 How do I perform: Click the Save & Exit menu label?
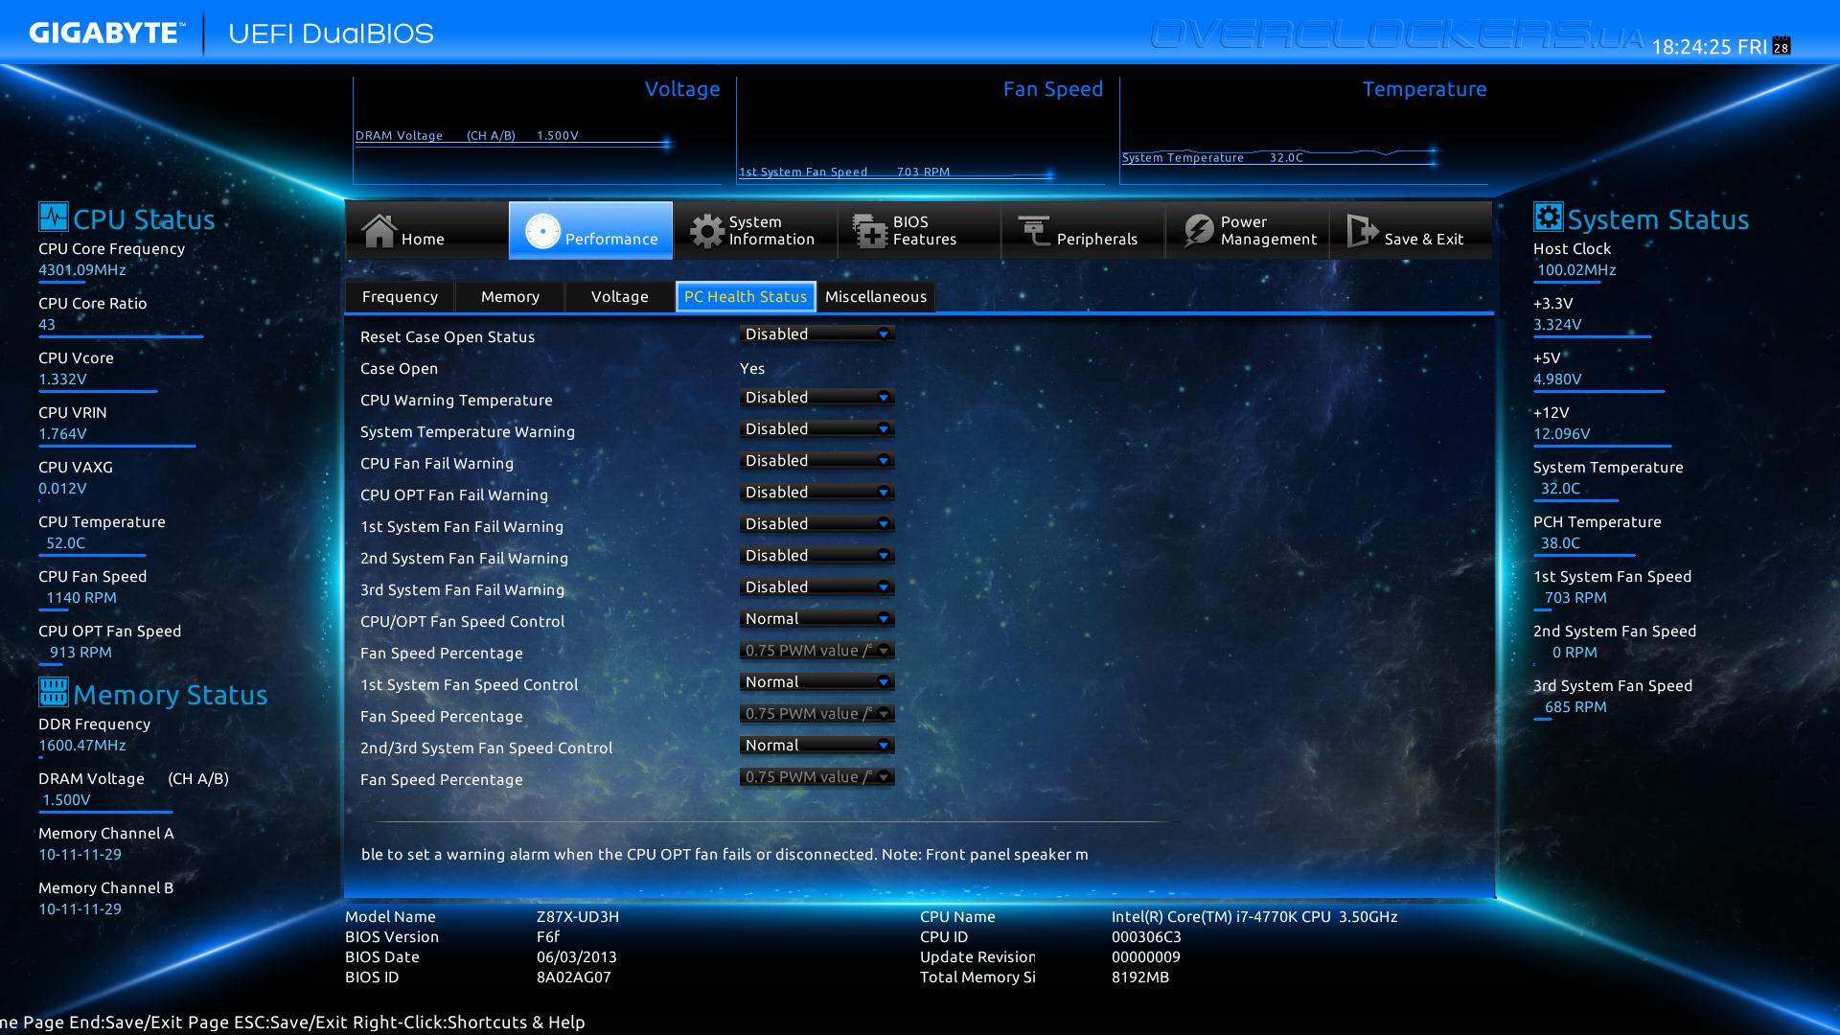click(1423, 240)
